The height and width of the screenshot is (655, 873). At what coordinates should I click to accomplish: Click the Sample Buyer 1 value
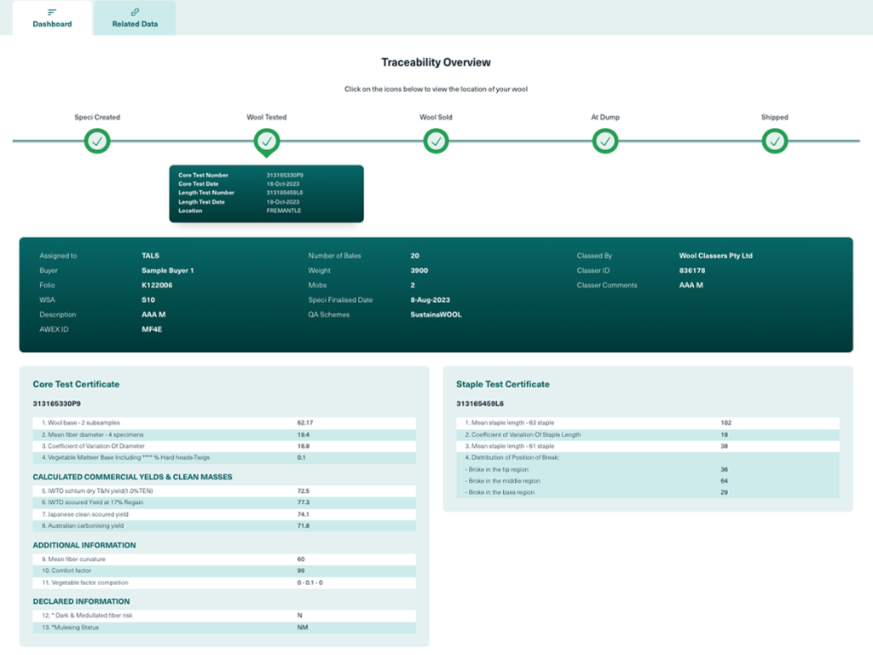(168, 270)
